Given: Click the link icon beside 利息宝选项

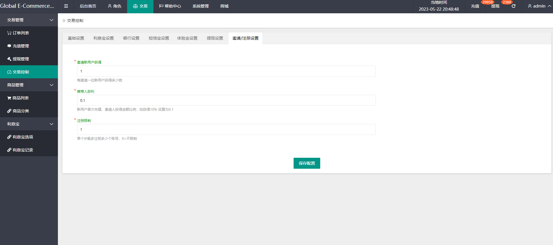Looking at the screenshot, I should point(9,137).
